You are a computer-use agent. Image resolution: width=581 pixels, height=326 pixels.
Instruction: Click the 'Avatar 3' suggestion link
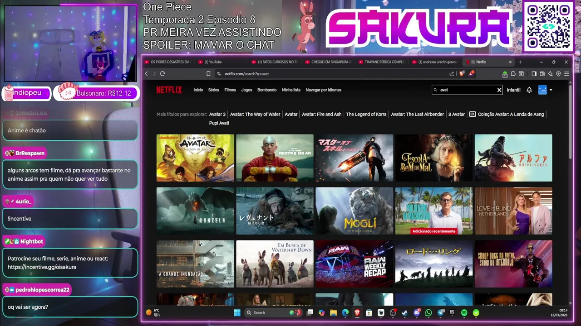[217, 114]
